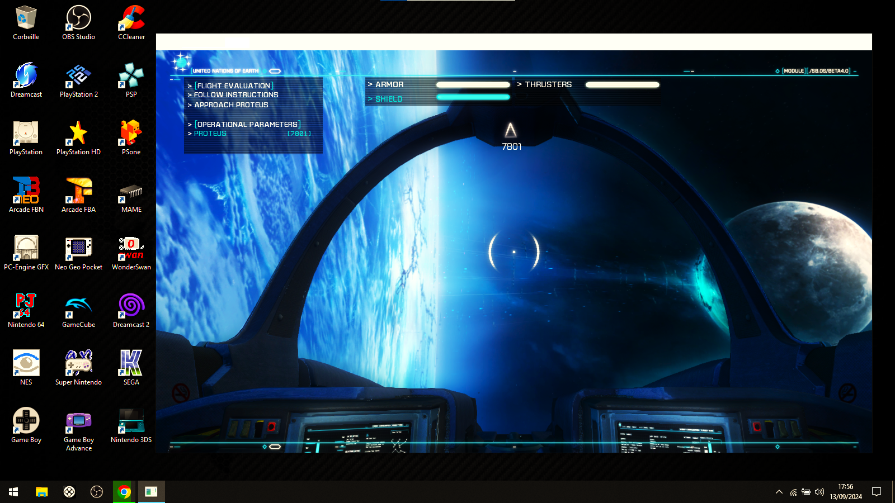Open the Nintendo 3DS shortcut

click(x=131, y=426)
